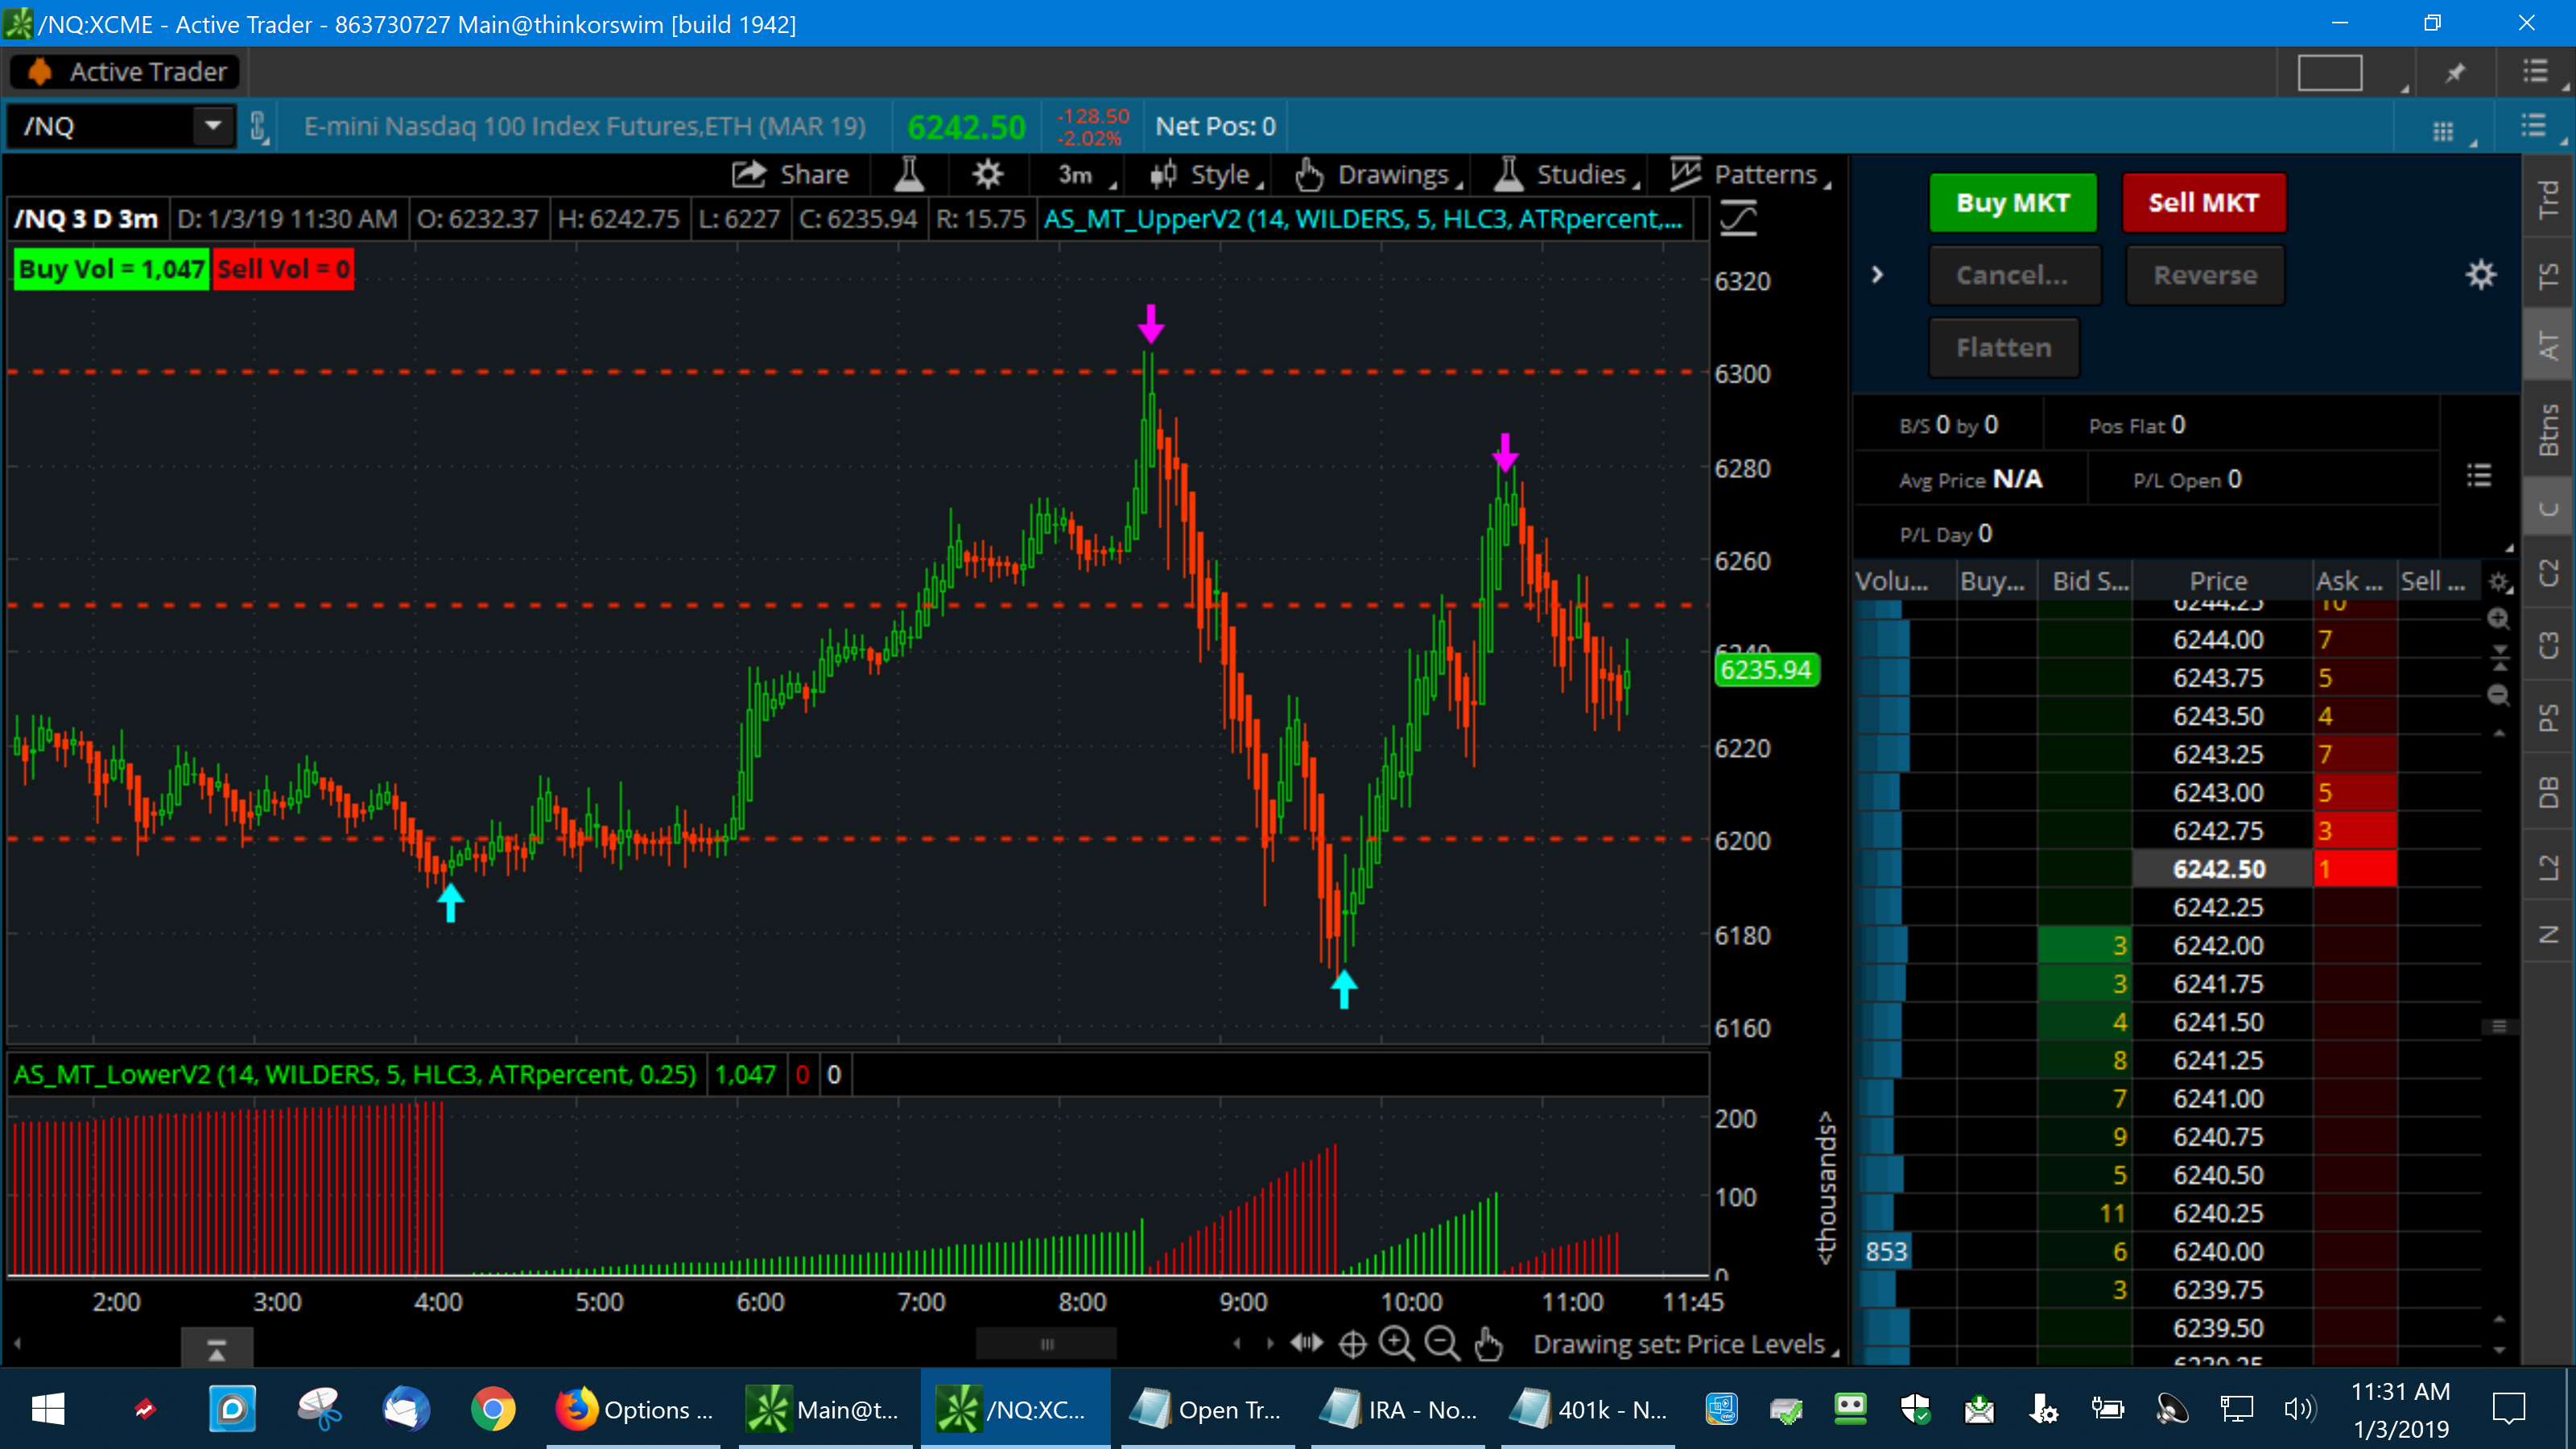Click the pin icon in the top bar
This screenshot has width=2576, height=1449.
click(x=2455, y=72)
